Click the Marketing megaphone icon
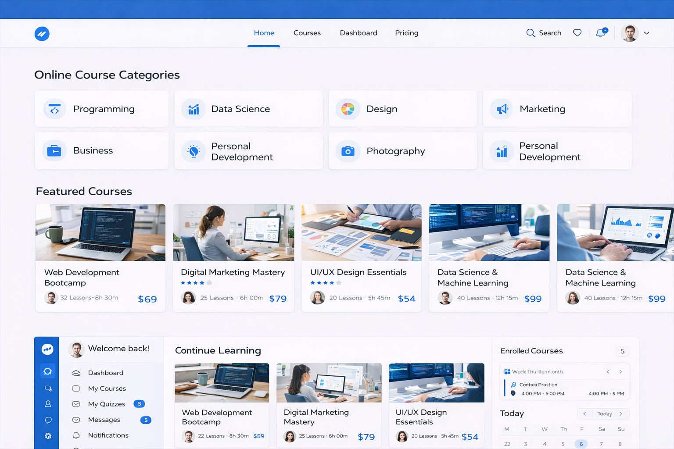This screenshot has height=449, width=674. point(502,109)
